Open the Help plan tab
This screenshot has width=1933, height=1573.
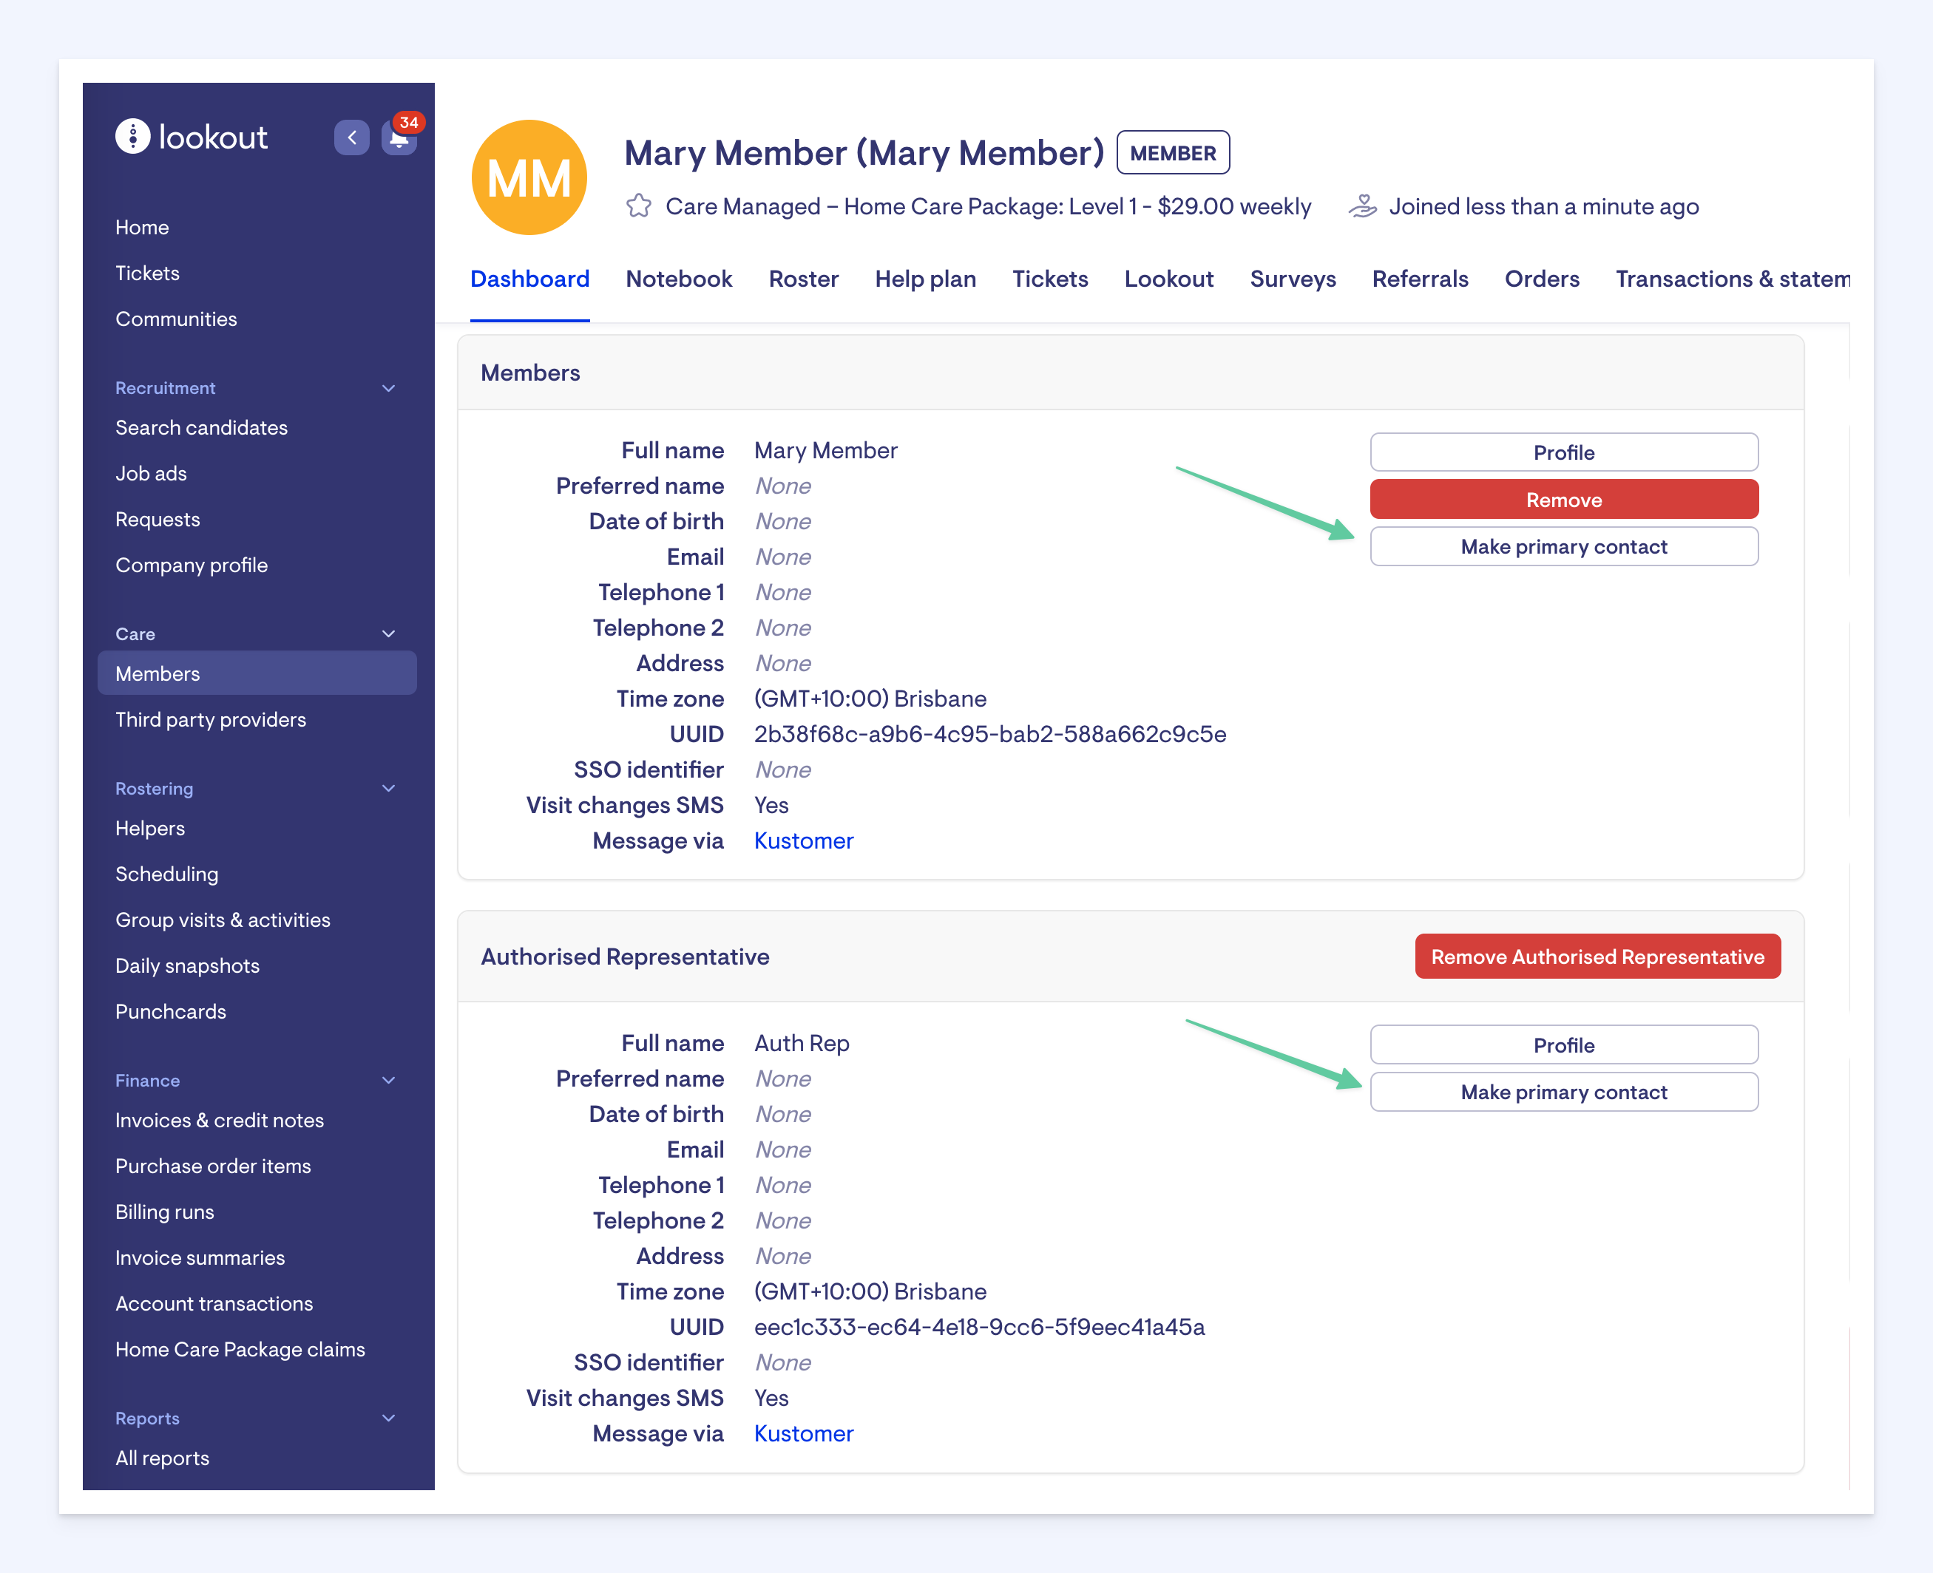point(925,279)
